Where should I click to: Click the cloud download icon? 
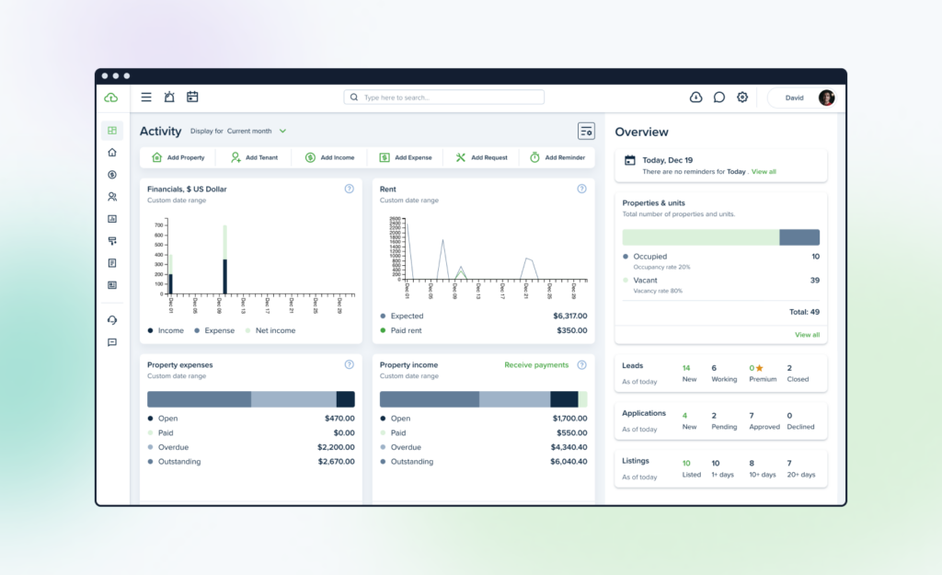pyautogui.click(x=695, y=98)
